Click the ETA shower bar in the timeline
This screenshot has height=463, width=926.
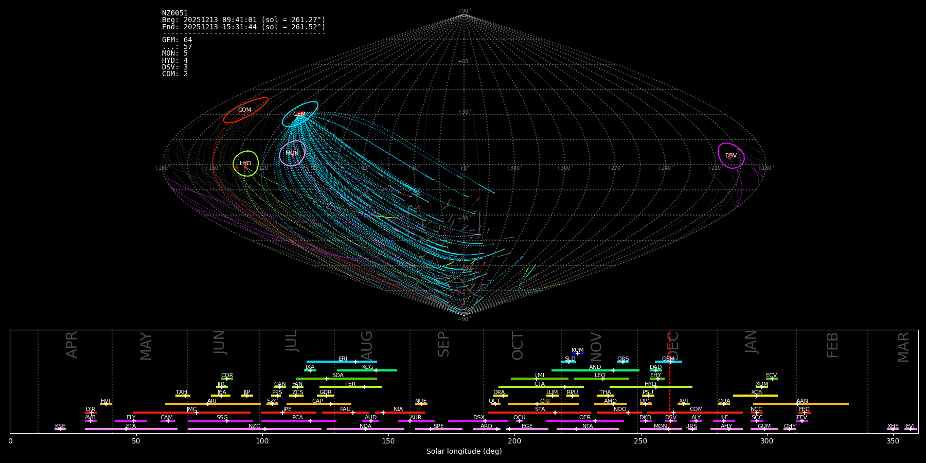131,429
